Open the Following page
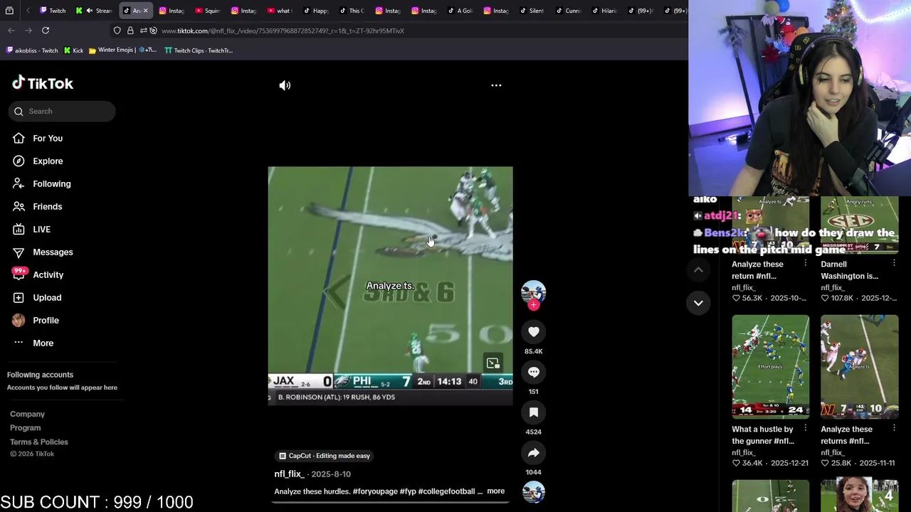The image size is (911, 512). tap(51, 183)
